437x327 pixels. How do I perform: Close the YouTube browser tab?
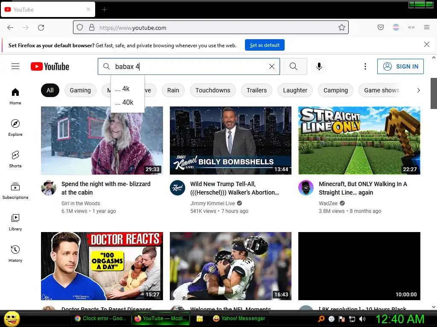(x=88, y=9)
